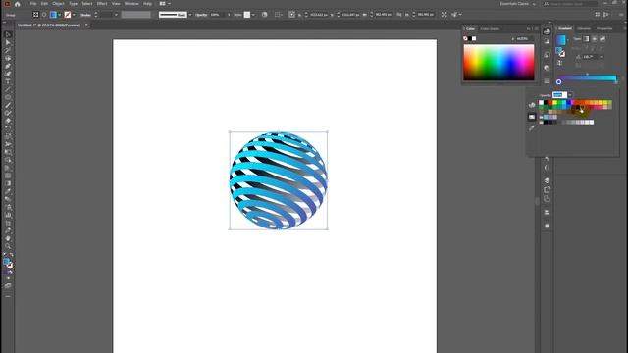Select the Selection tool arrow

pyautogui.click(x=8, y=35)
